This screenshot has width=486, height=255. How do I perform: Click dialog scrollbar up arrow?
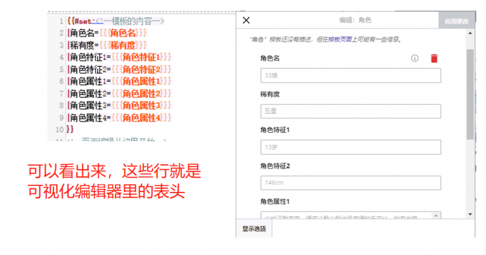(470, 33)
